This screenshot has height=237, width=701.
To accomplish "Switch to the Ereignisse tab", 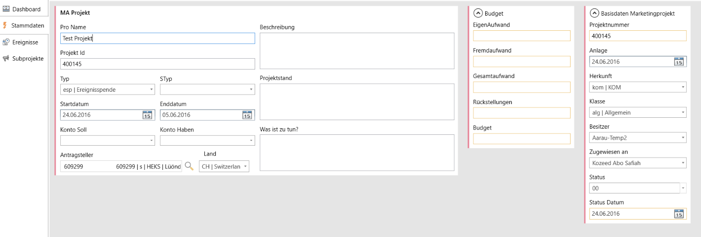I will click(x=24, y=42).
